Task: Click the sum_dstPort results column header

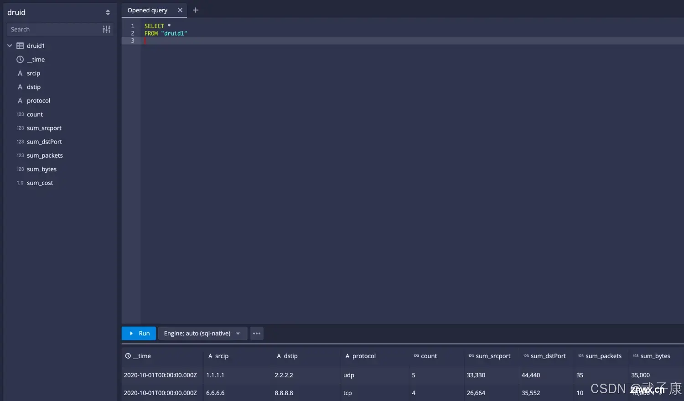Action: click(546, 356)
